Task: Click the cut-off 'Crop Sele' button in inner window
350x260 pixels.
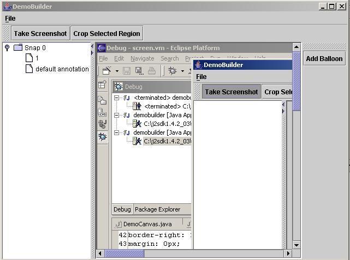Action: pyautogui.click(x=277, y=92)
